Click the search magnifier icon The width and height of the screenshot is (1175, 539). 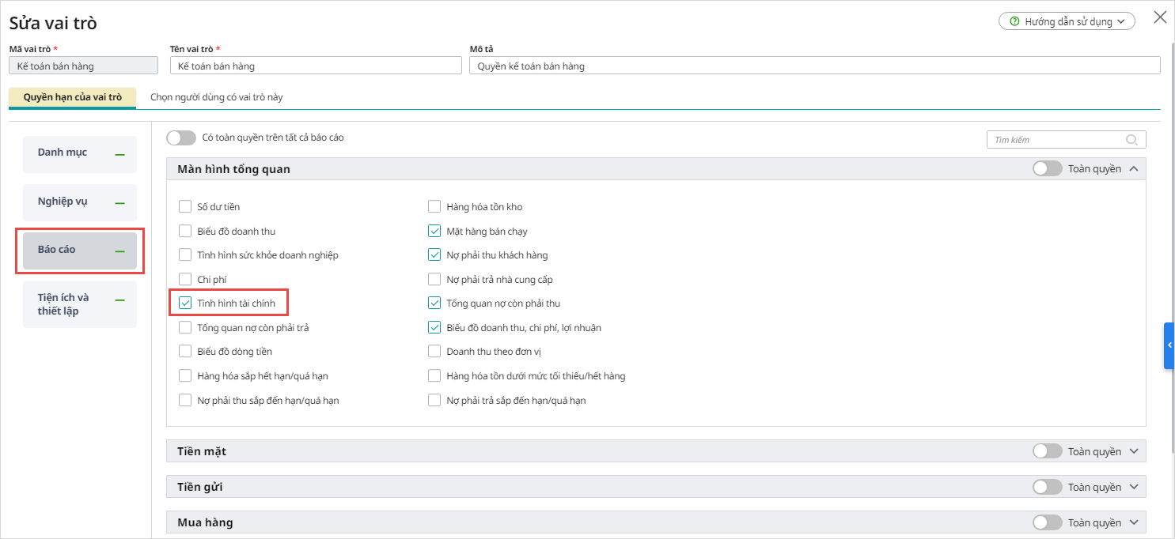pos(1132,140)
